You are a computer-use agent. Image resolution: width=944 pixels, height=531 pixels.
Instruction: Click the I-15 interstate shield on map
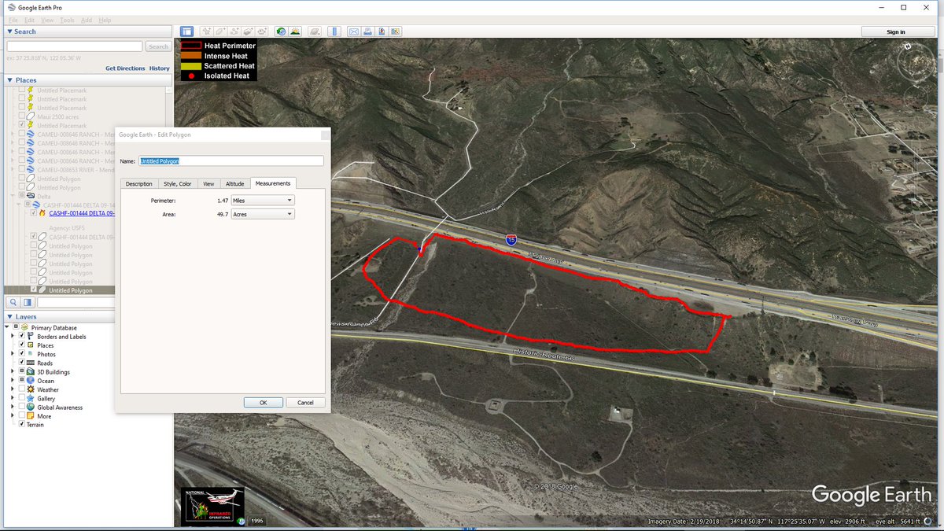point(511,241)
